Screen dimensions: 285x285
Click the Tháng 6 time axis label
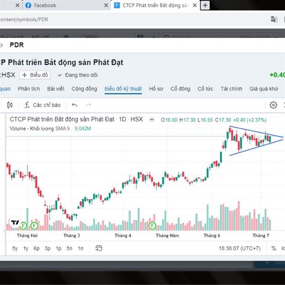pyautogui.click(x=212, y=236)
